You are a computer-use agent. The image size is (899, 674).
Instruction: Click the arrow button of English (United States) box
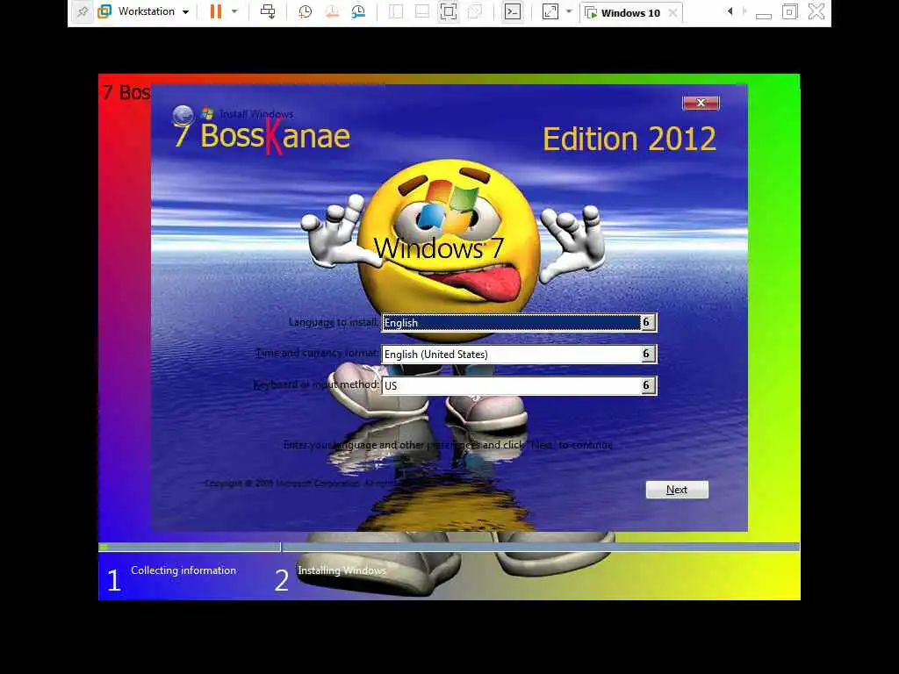(x=647, y=354)
